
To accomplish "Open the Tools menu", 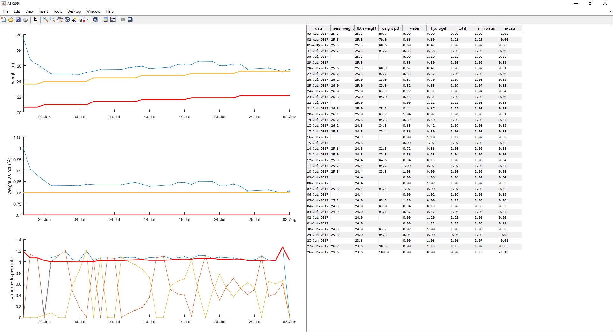I will click(x=57, y=11).
